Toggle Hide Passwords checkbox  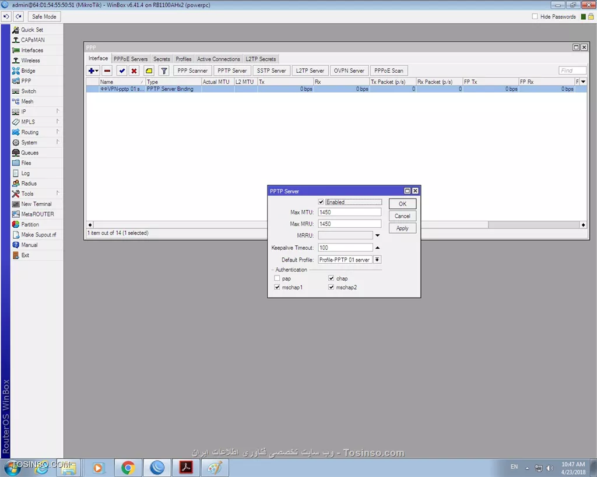pos(535,16)
